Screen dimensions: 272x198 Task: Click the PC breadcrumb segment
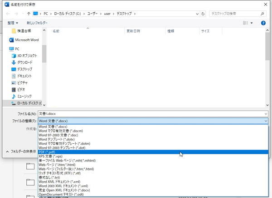pos(46,14)
